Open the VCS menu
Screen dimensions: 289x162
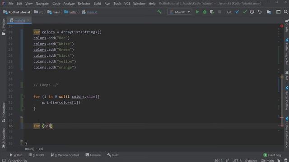point(127,4)
